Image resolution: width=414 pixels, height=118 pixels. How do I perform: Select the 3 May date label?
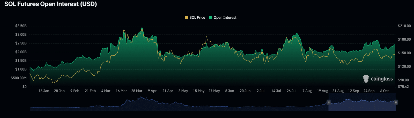pos(183,91)
